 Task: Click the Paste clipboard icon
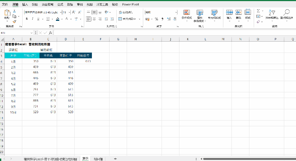[x=7, y=13]
